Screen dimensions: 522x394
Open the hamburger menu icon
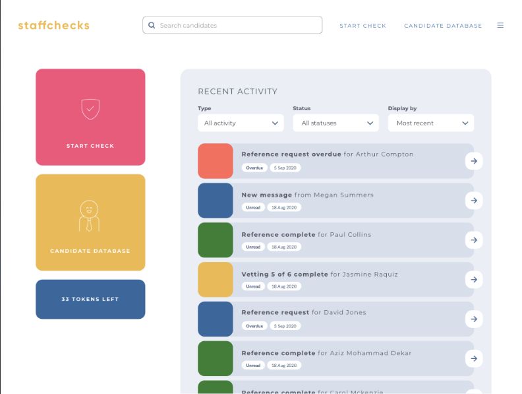(x=500, y=26)
